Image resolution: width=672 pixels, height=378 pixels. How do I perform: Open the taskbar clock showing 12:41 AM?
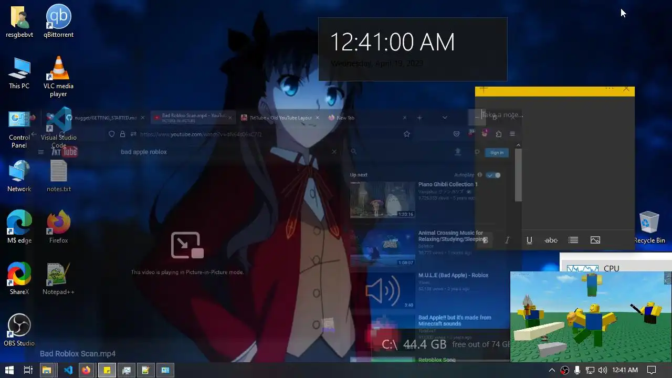[625, 370]
